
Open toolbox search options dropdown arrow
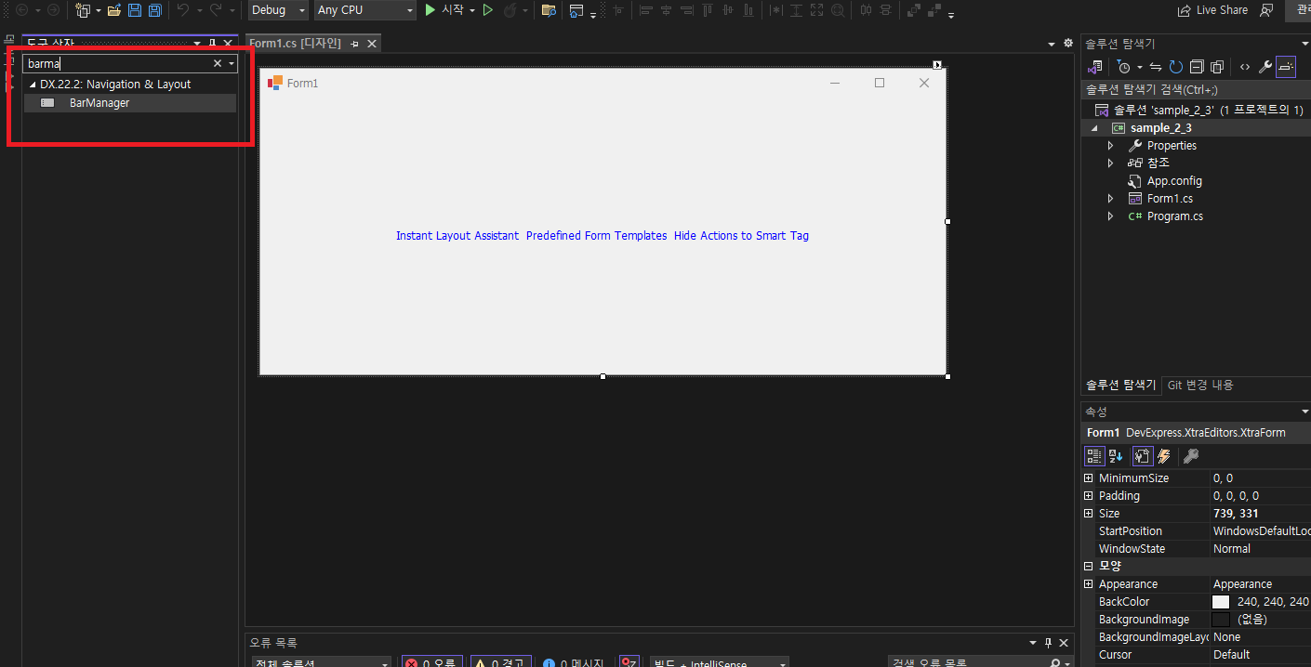232,63
